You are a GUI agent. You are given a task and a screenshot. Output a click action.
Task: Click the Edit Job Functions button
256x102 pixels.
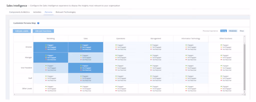click(43, 31)
